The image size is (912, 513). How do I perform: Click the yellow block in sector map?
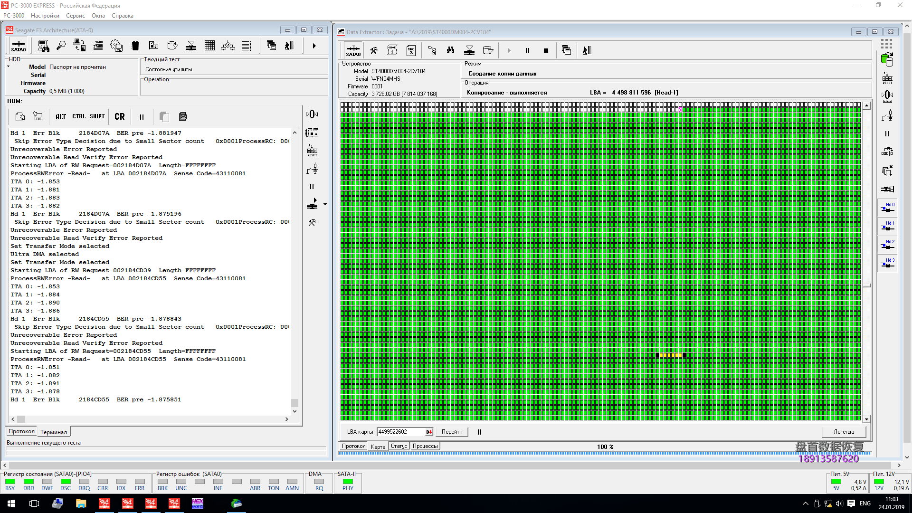[671, 355]
